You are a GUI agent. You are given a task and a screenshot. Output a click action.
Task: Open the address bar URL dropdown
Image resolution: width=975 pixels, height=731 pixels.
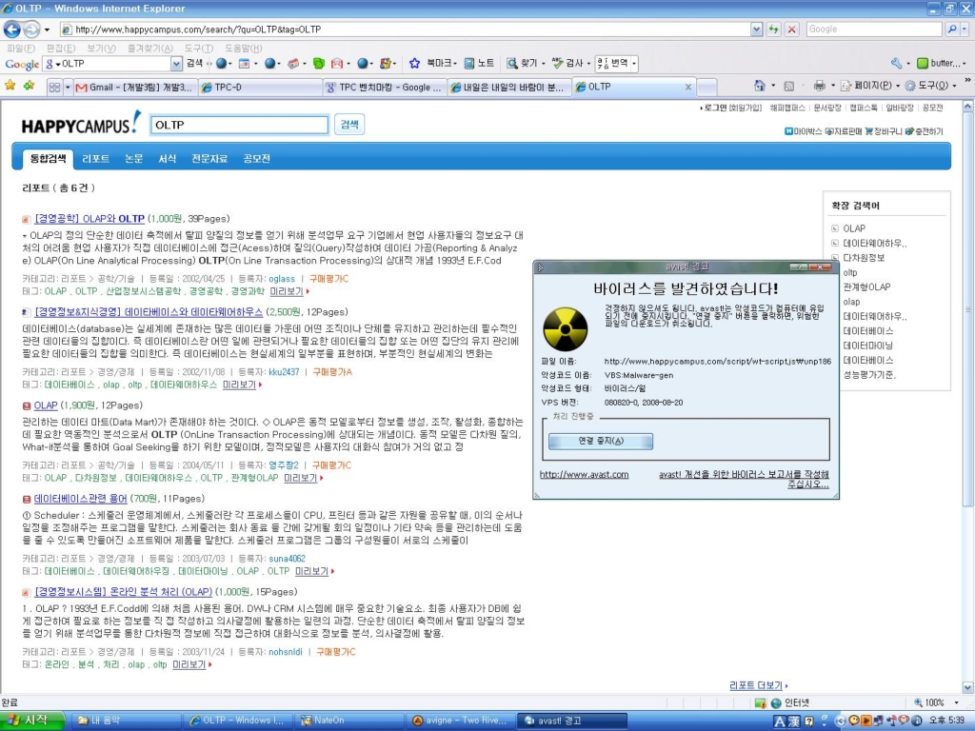(756, 30)
